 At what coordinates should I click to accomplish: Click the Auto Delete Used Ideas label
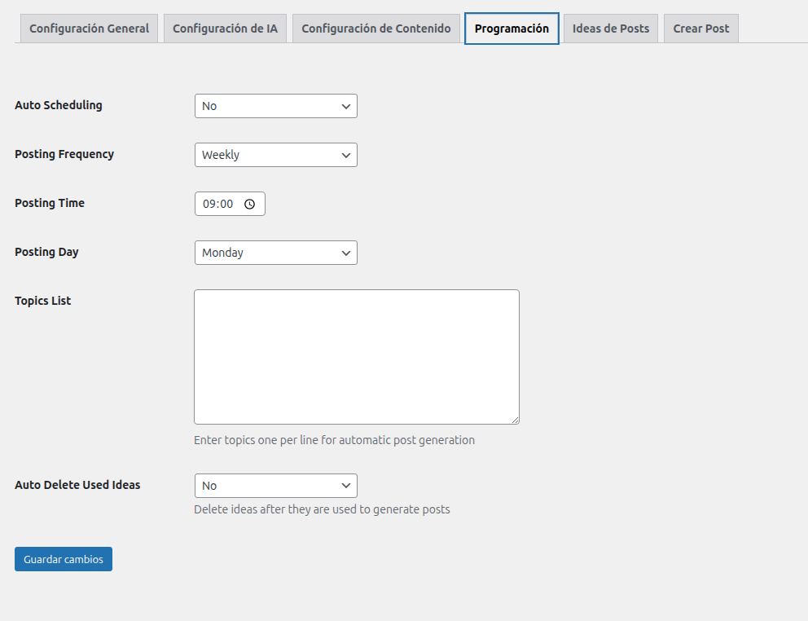click(77, 485)
